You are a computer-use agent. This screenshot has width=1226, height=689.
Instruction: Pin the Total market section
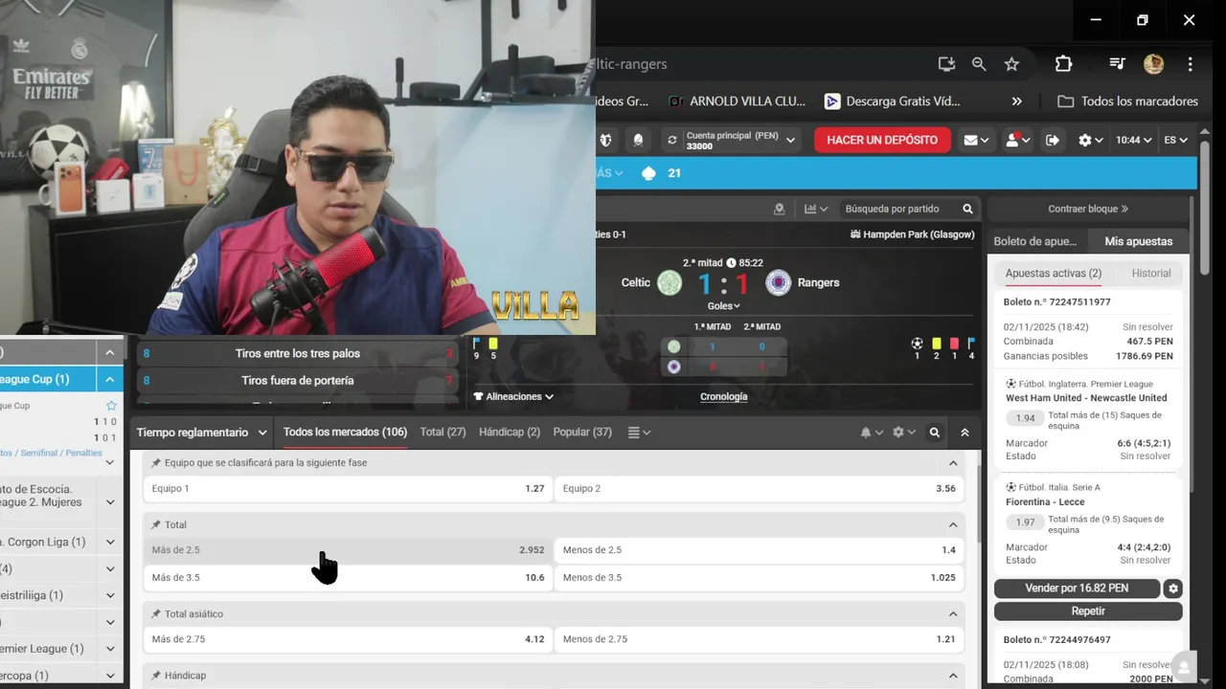[156, 525]
